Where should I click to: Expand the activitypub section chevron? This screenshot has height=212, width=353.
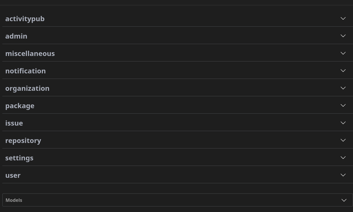(343, 19)
